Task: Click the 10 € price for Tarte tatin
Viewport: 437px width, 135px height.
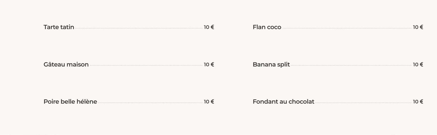Action: [209, 27]
